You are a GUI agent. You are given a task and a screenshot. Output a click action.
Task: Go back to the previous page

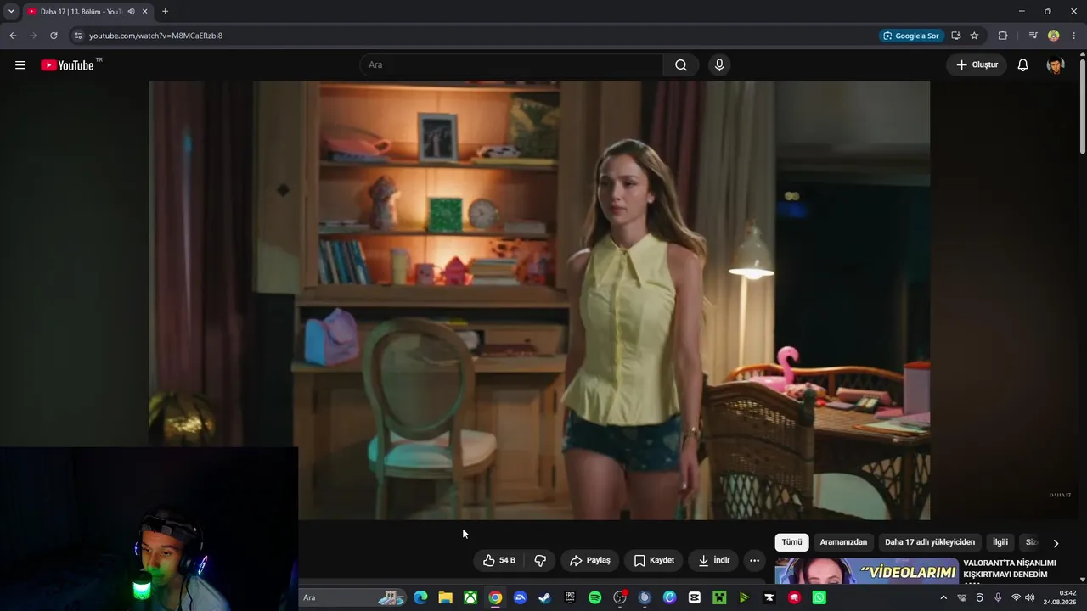[x=13, y=36]
